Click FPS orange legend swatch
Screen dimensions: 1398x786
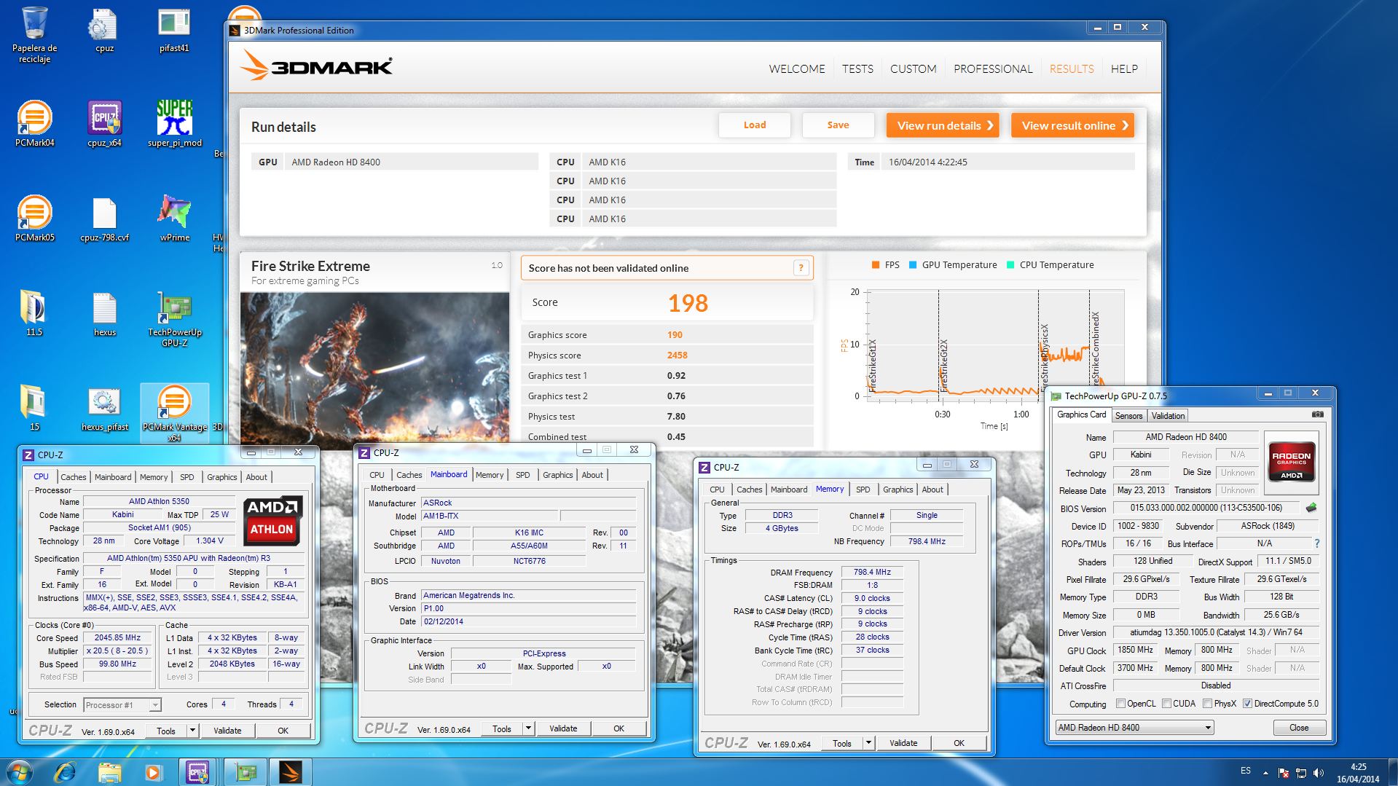pyautogui.click(x=876, y=265)
